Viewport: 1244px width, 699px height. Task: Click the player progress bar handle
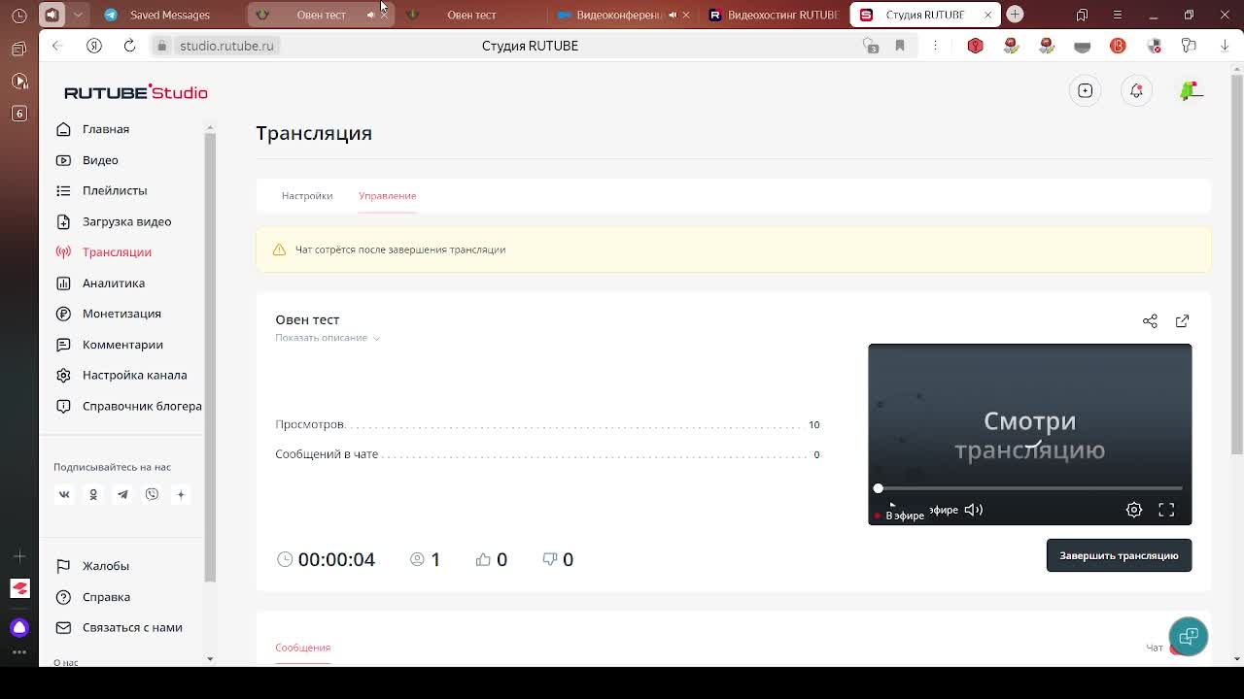pos(879,488)
